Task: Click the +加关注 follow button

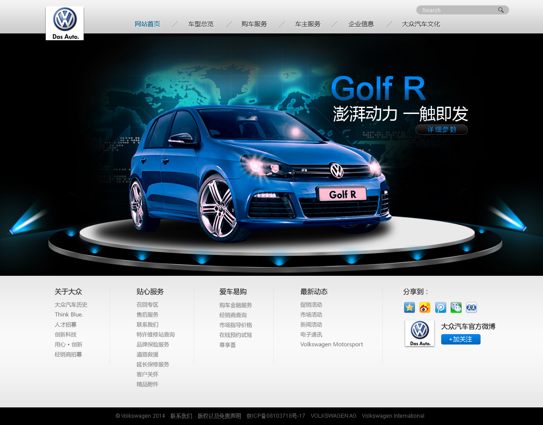Action: [x=461, y=339]
